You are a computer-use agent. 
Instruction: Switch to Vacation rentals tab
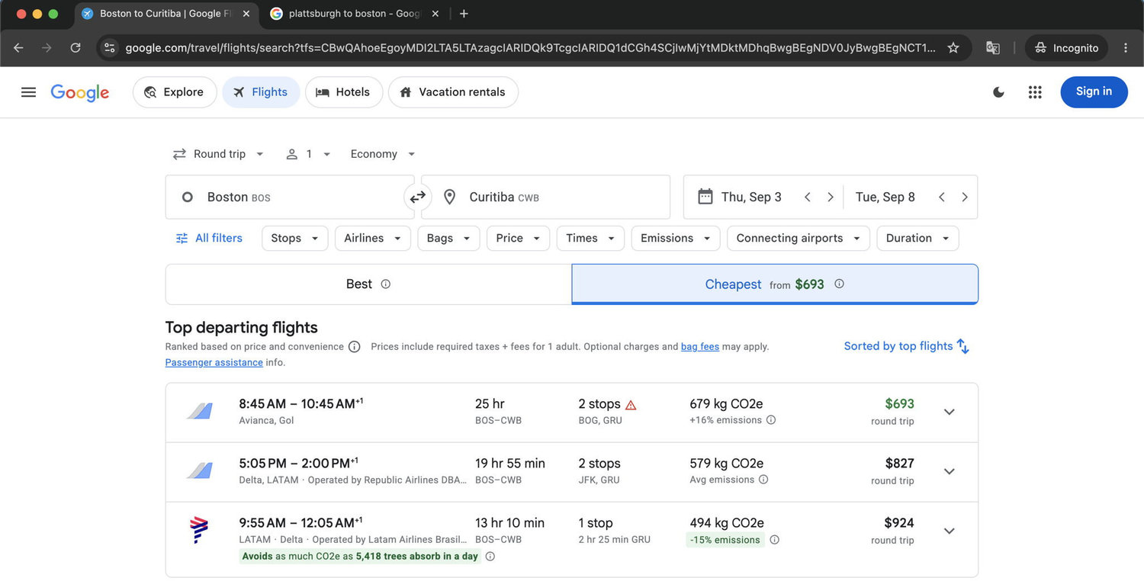coord(453,92)
